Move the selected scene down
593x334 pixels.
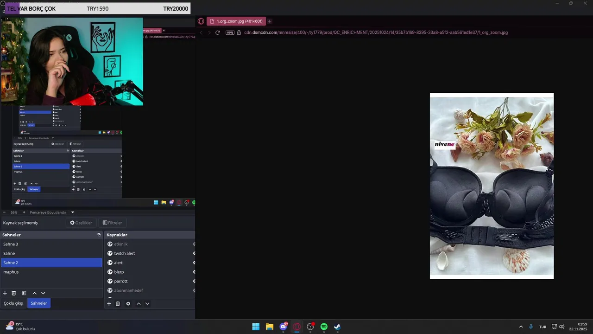(x=43, y=293)
